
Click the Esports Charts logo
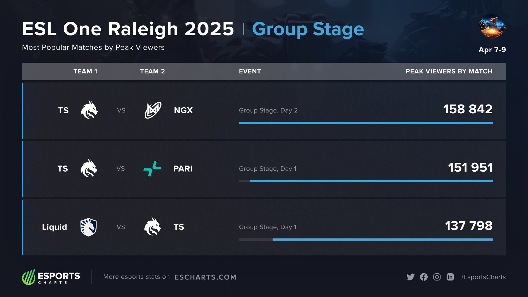(51, 277)
